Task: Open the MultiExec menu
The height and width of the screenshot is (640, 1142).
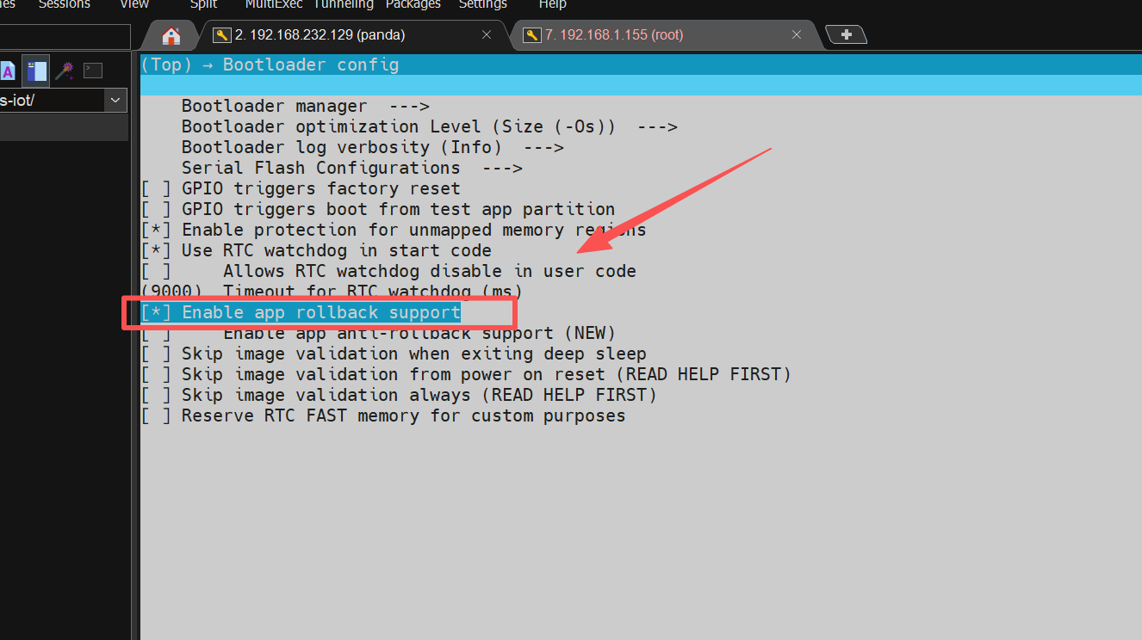Action: click(274, 4)
